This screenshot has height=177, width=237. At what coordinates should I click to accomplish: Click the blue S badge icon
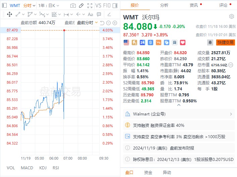pos(151,42)
